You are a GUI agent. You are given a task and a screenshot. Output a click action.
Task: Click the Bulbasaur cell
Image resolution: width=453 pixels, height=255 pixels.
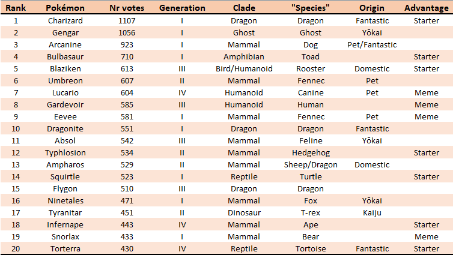pos(65,56)
